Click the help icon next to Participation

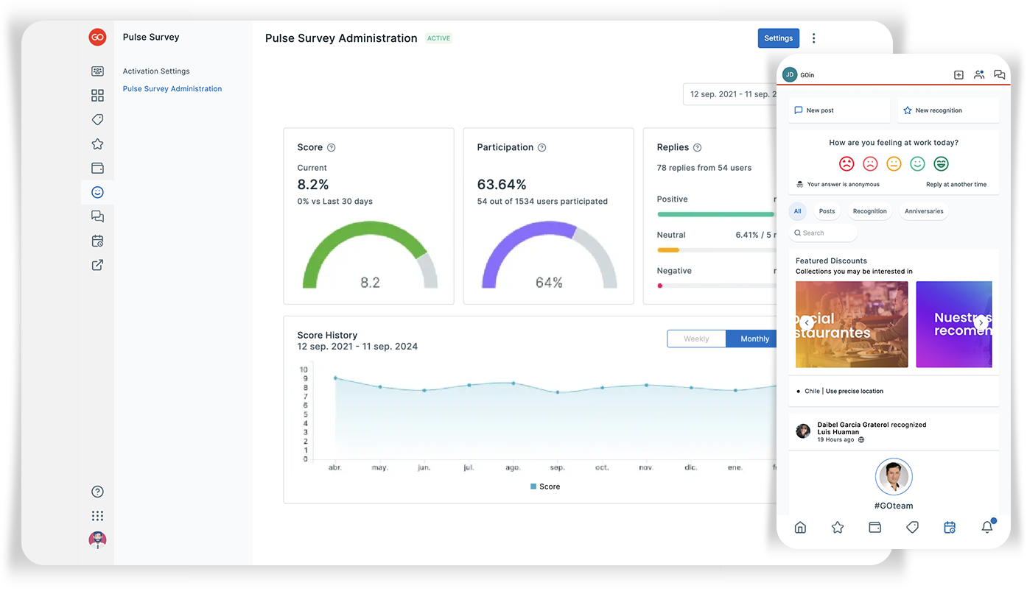[x=542, y=147]
